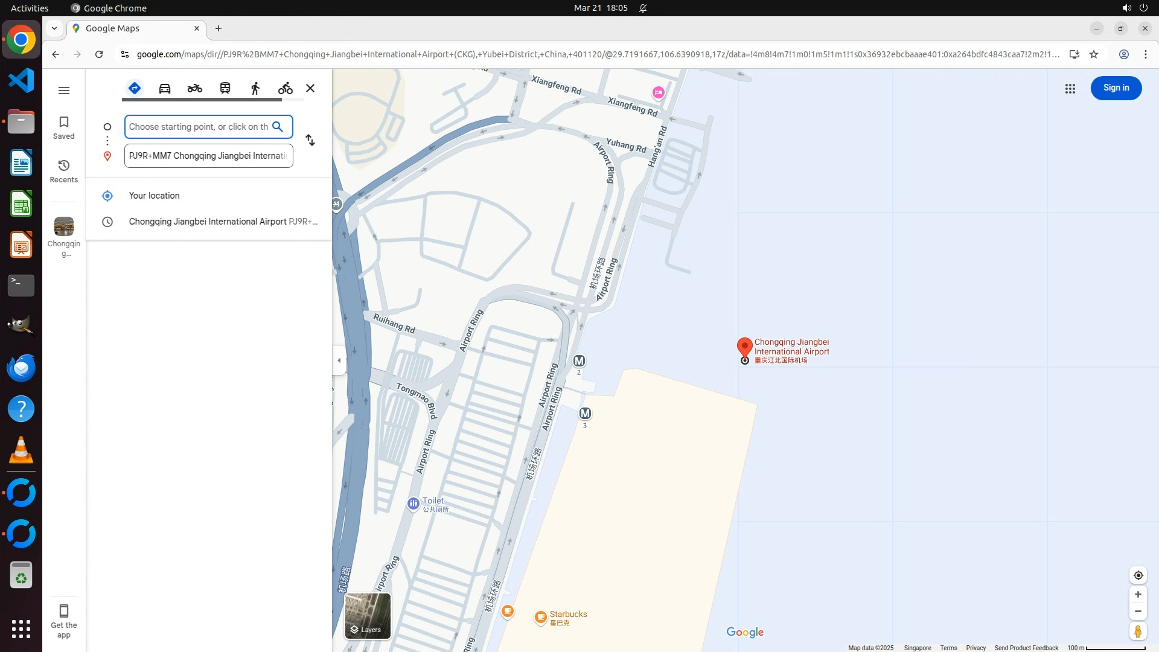Open Files from Ubuntu dock

(x=21, y=123)
